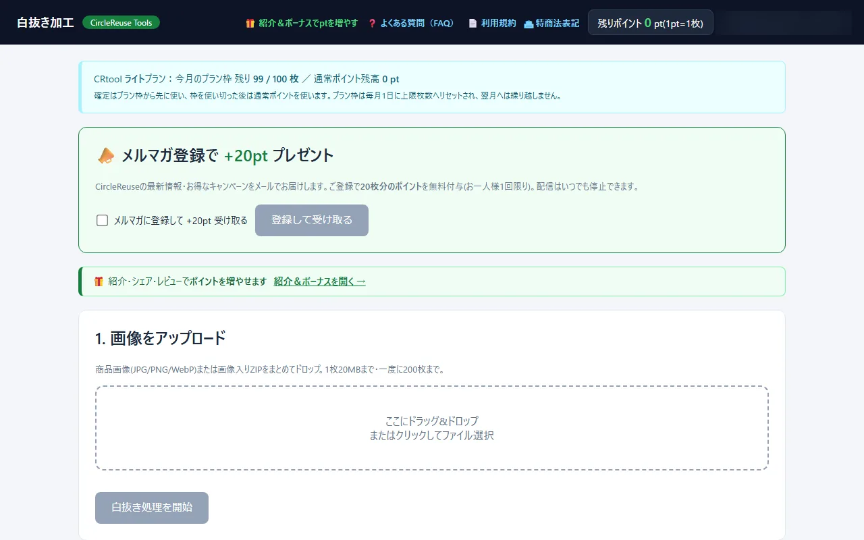Image resolution: width=864 pixels, height=540 pixels.
Task: Click the 白抜き処理を開始 button
Action: pyautogui.click(x=152, y=508)
